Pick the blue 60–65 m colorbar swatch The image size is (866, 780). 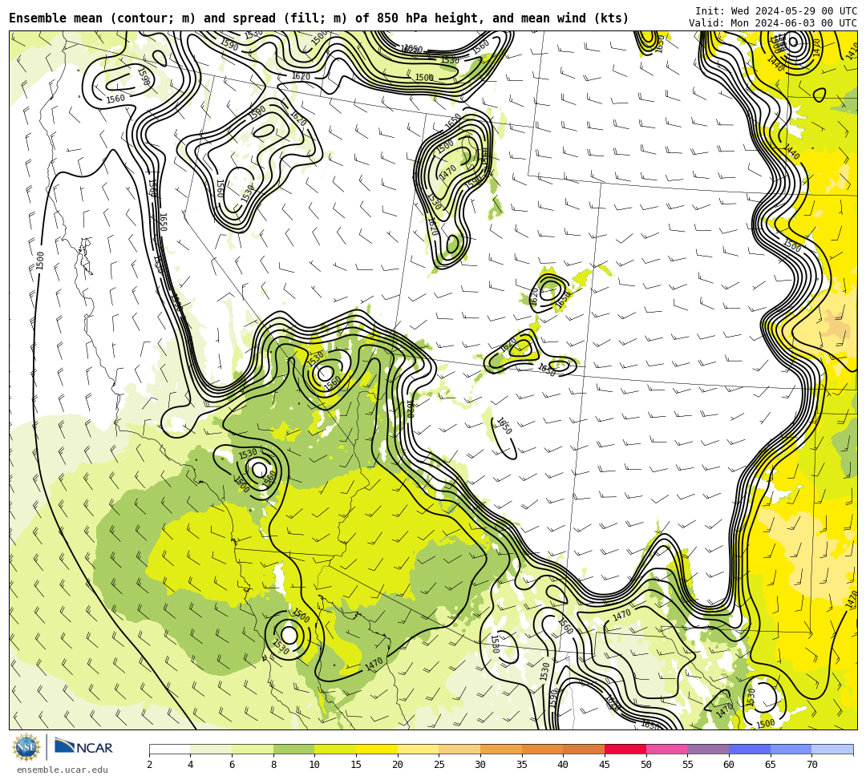click(x=750, y=749)
